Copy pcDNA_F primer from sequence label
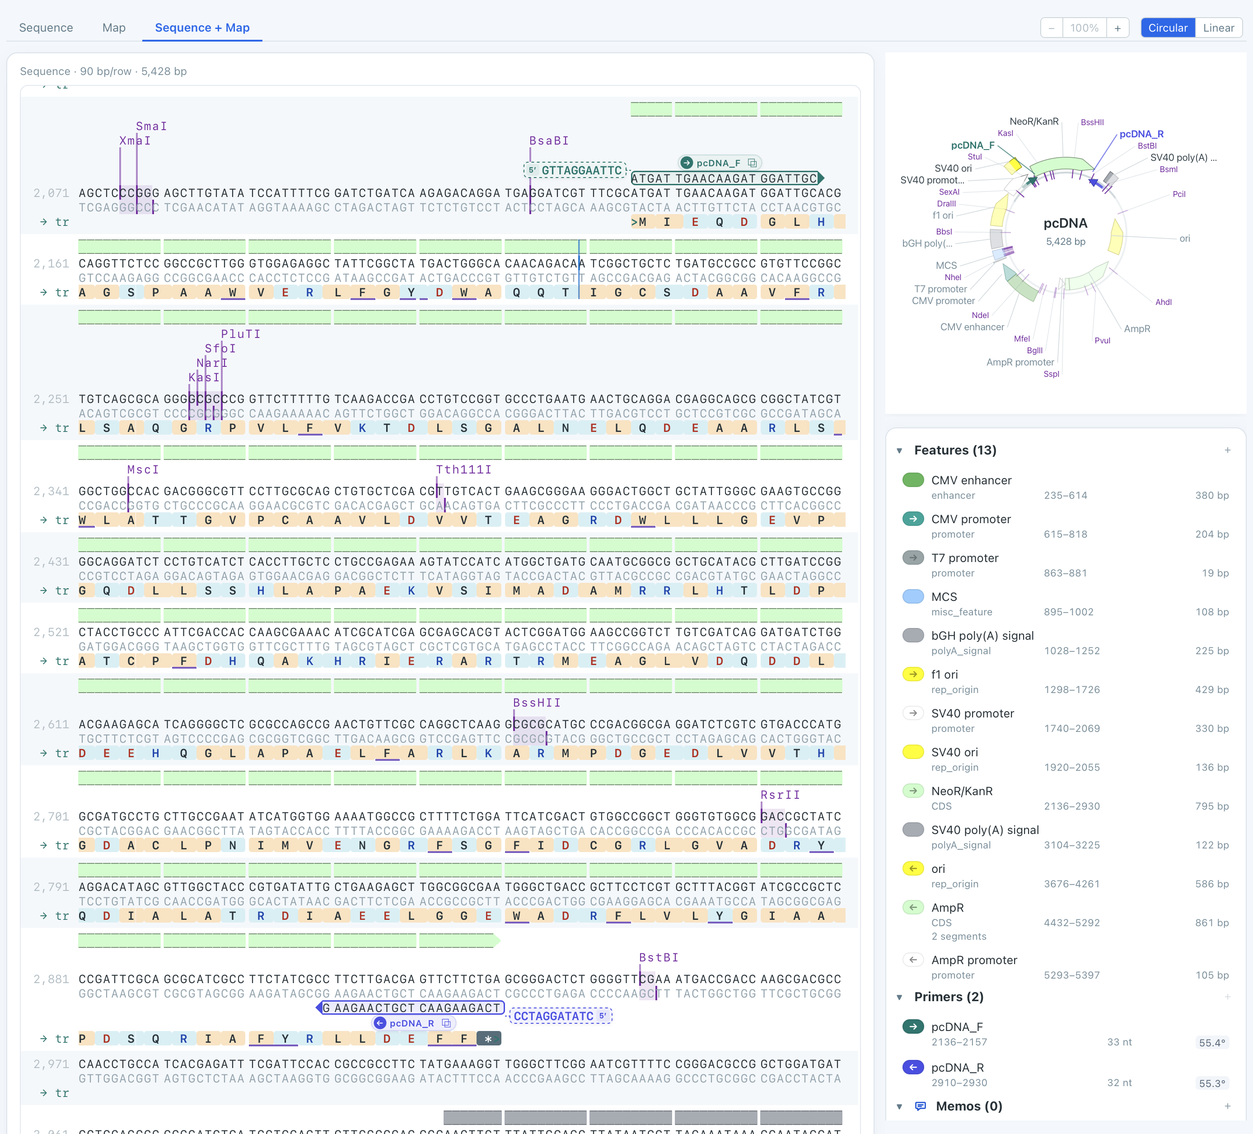This screenshot has width=1253, height=1134. (753, 163)
